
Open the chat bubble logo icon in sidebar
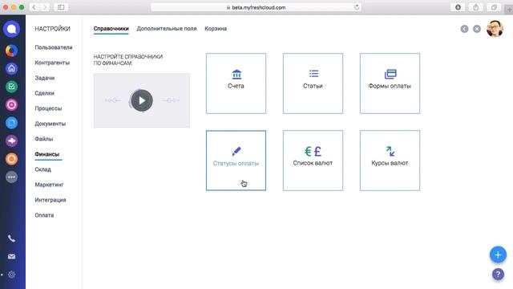(11, 29)
